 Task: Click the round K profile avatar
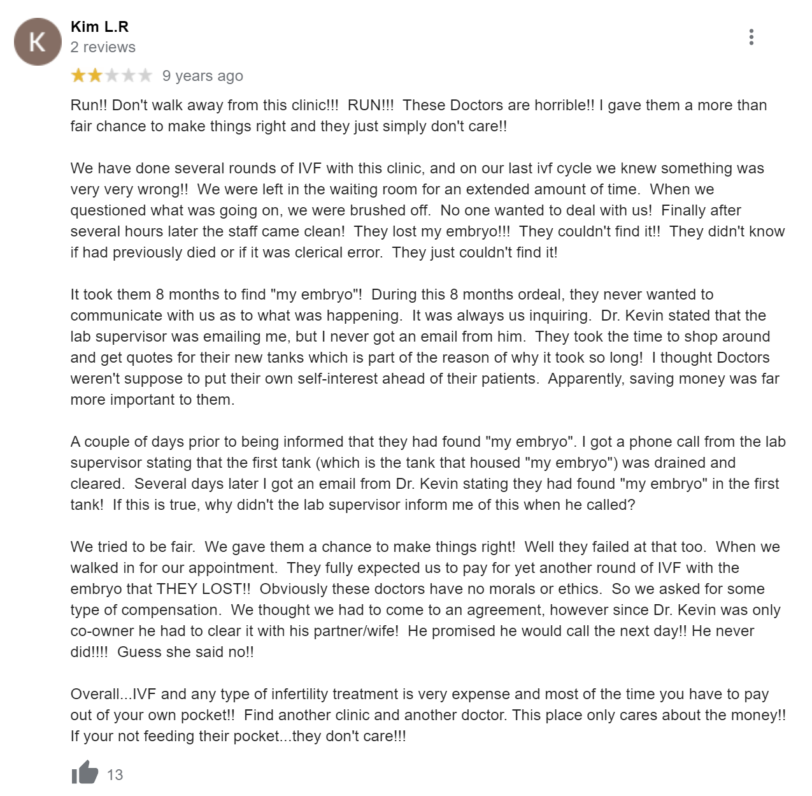tap(38, 42)
